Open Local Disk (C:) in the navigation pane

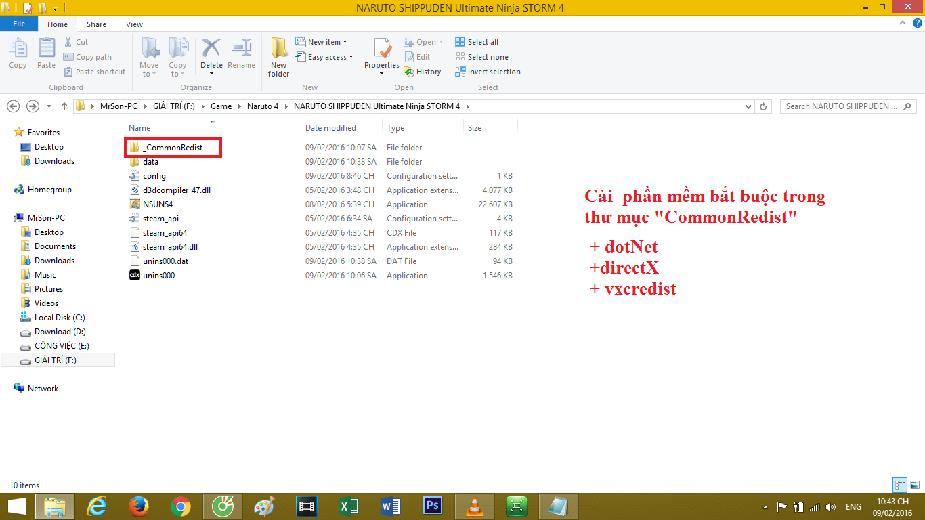click(53, 318)
